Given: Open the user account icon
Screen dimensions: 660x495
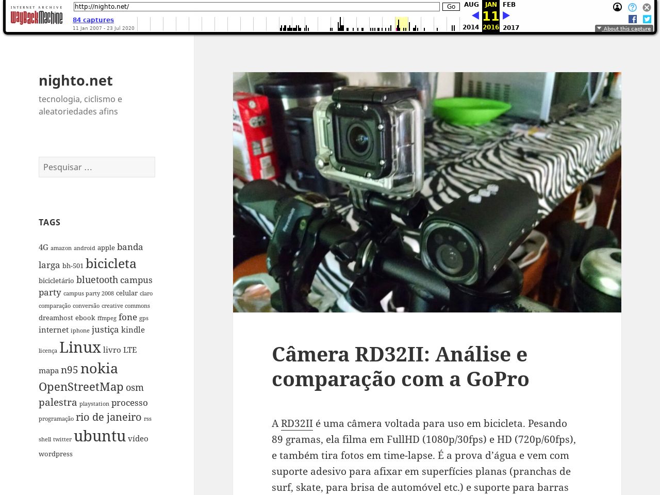Looking at the screenshot, I should pyautogui.click(x=617, y=7).
